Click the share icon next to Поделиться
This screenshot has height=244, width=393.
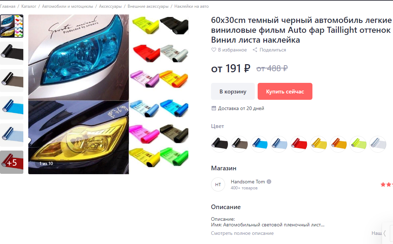click(255, 50)
